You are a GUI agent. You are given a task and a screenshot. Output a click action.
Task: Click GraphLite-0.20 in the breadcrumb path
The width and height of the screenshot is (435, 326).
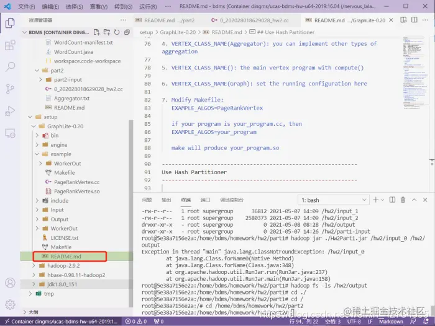point(178,32)
